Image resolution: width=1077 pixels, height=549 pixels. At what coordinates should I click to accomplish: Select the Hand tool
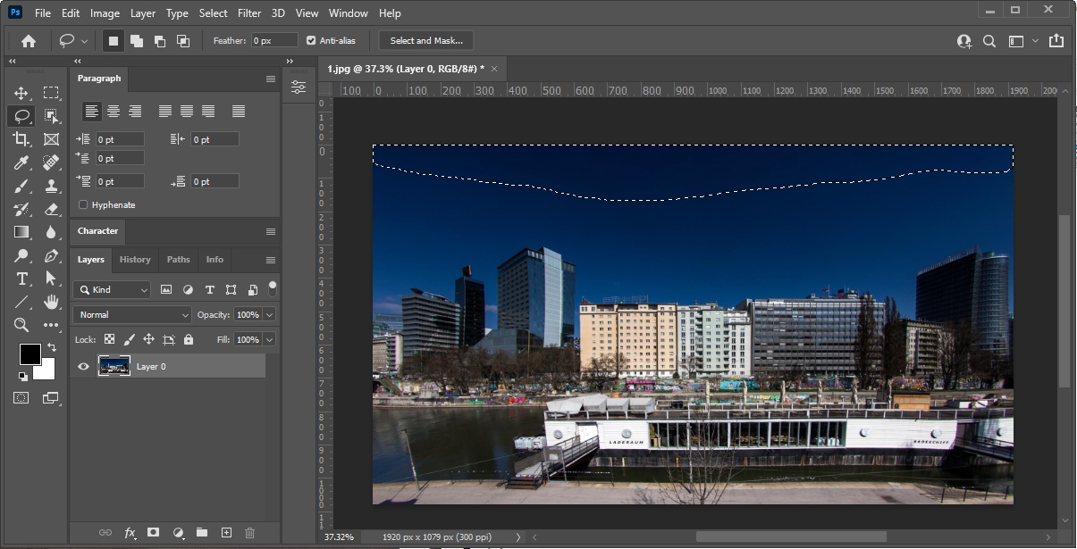tap(52, 302)
